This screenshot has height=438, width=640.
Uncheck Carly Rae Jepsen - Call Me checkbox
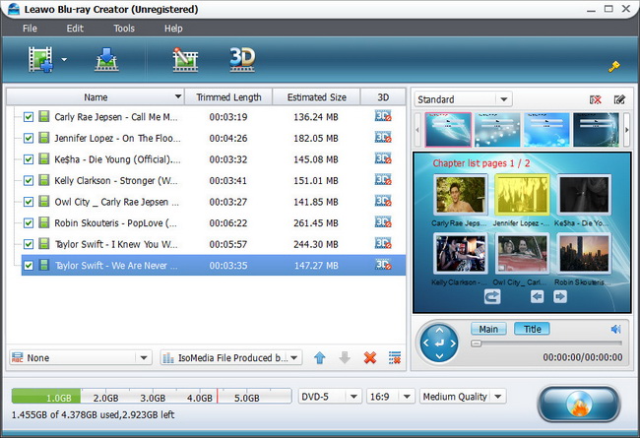click(29, 117)
